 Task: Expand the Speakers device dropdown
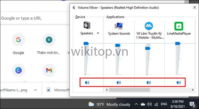(x=98, y=33)
